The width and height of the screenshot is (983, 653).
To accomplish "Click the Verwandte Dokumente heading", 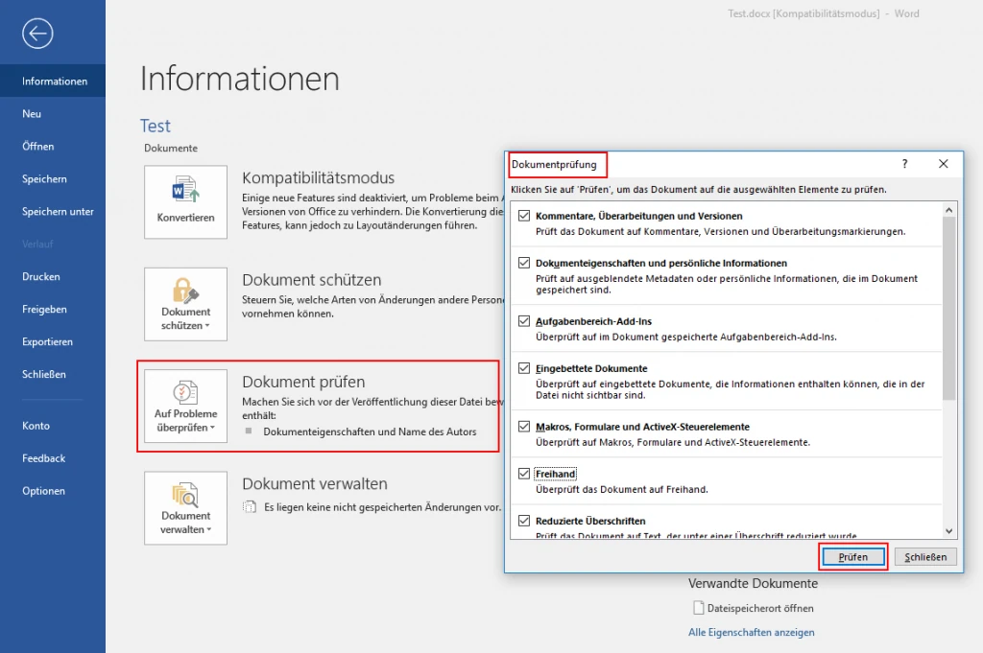I will point(753,584).
